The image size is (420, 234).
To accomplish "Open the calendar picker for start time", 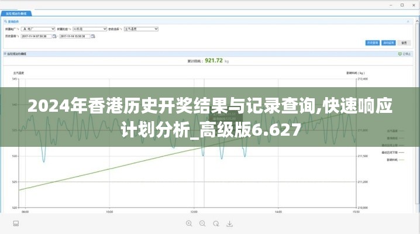I will pyautogui.click(x=54, y=36).
